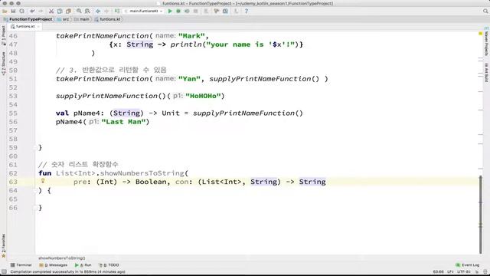Click the Synchronize toolbar icon
Screen dimensions: 490x276
point(21,11)
